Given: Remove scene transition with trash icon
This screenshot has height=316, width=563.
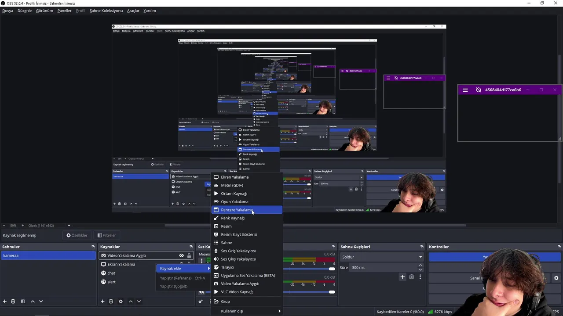Looking at the screenshot, I should point(412,277).
